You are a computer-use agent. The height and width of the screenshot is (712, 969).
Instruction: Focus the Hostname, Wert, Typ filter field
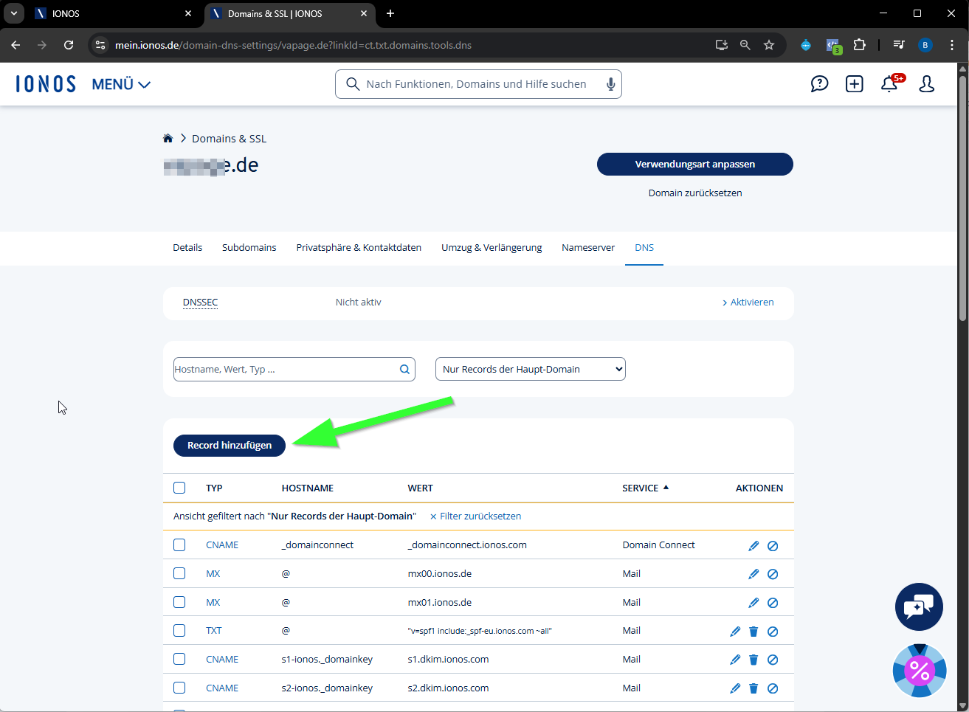tap(294, 370)
